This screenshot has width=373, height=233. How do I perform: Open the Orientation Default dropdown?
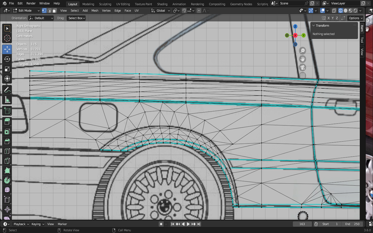pyautogui.click(x=41, y=18)
